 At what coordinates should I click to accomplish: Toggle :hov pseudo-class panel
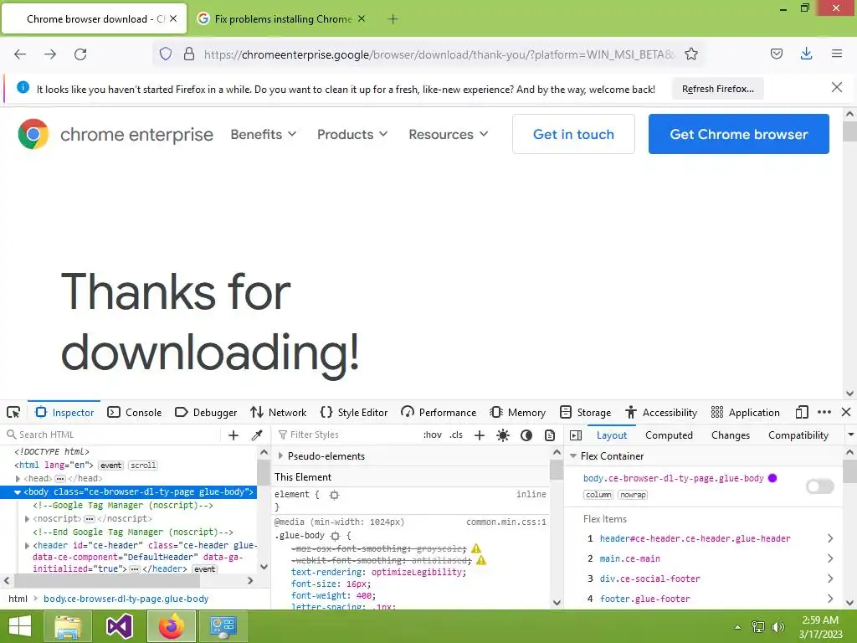click(x=433, y=435)
